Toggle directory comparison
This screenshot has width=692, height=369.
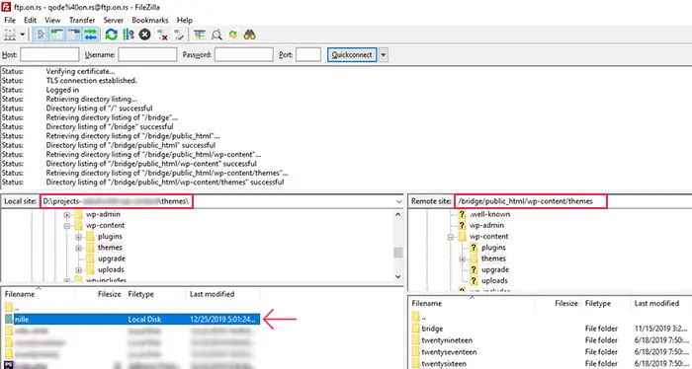tap(216, 35)
